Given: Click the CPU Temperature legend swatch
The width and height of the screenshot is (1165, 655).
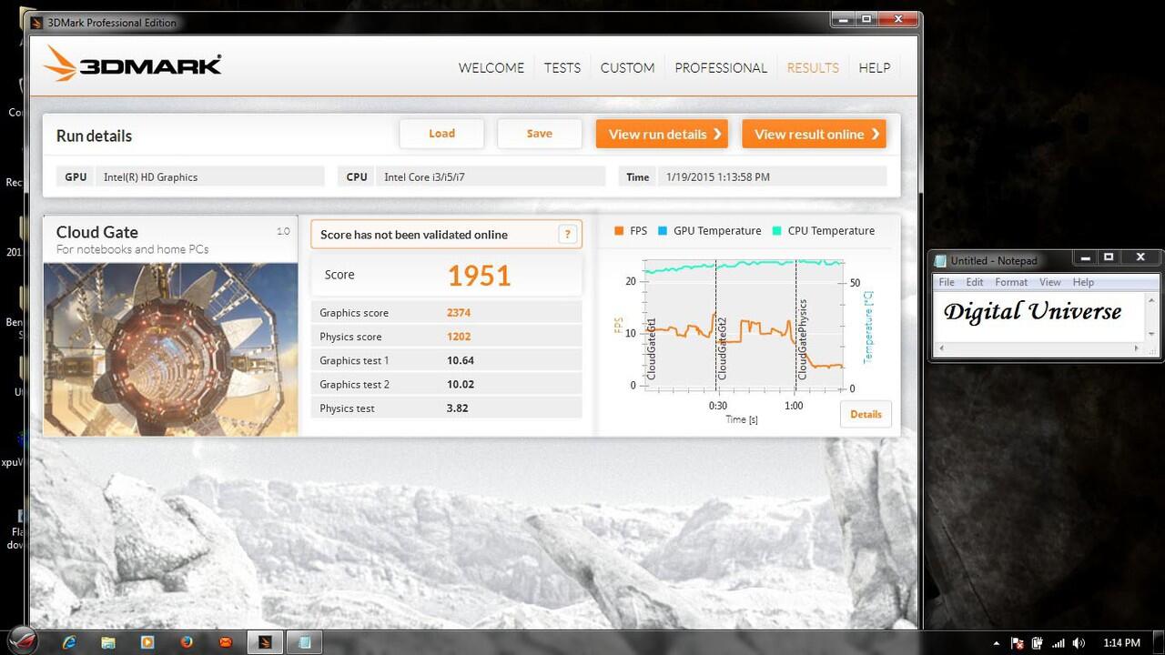Looking at the screenshot, I should coord(777,231).
